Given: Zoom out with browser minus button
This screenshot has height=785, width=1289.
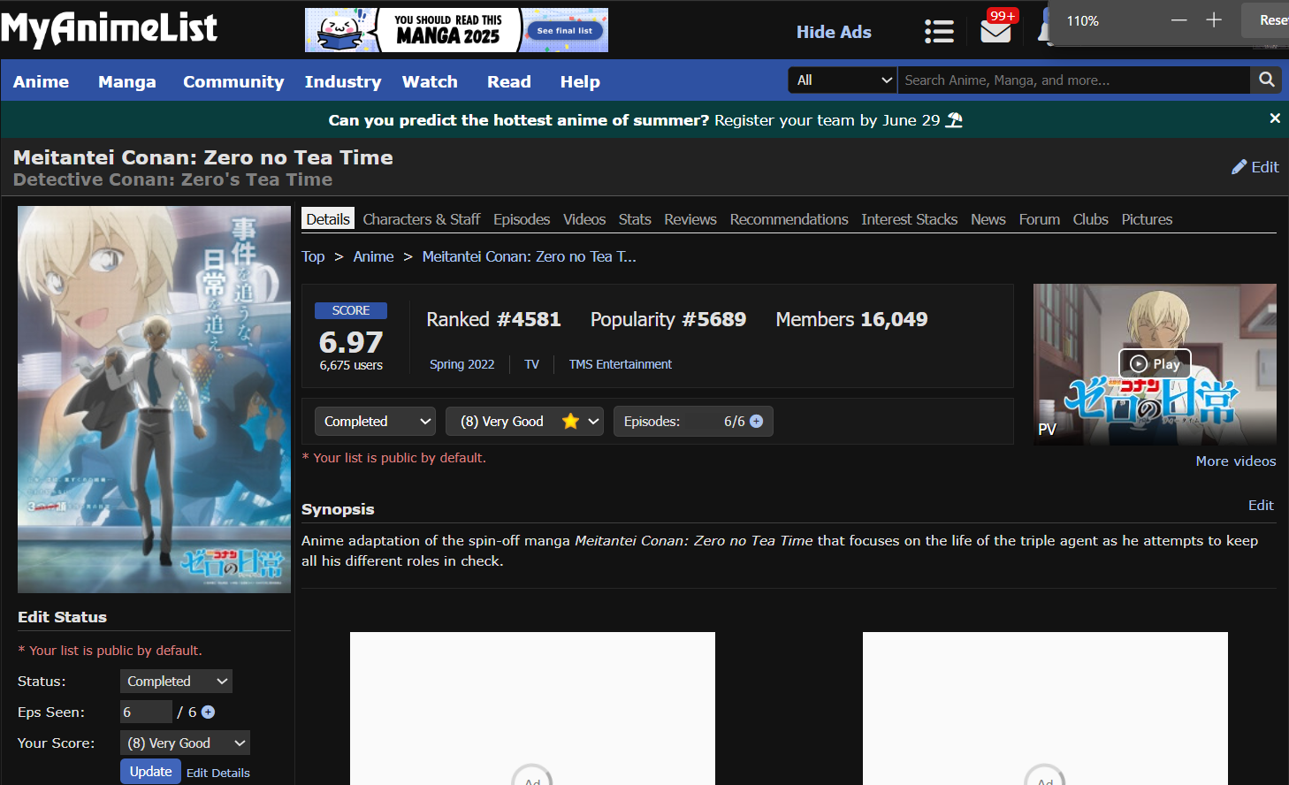Looking at the screenshot, I should (1178, 20).
